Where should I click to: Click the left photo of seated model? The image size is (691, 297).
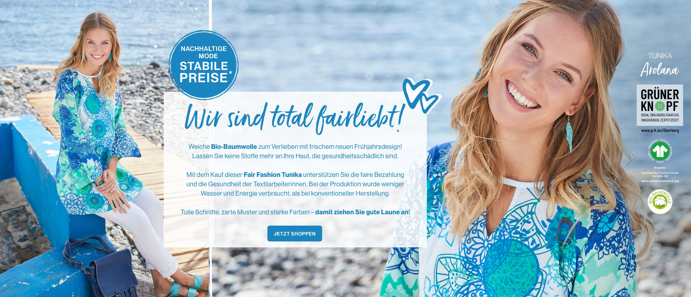click(104, 148)
